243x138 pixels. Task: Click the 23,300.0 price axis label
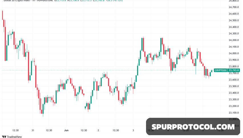234,100
